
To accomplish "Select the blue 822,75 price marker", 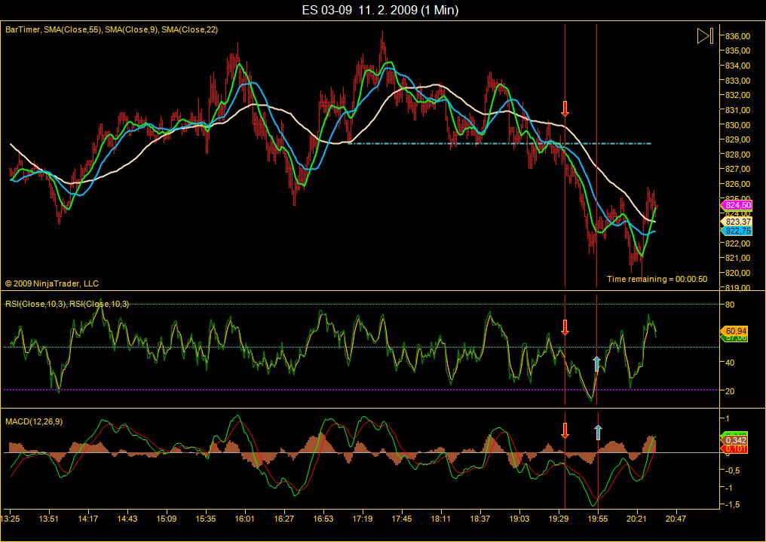I will coord(736,231).
